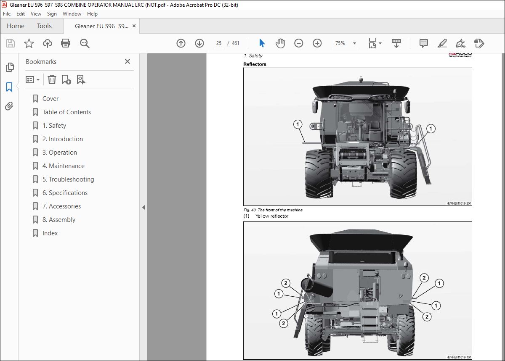This screenshot has width=505, height=361.
Task: Collapse the navigation pane arrow
Action: (144, 207)
